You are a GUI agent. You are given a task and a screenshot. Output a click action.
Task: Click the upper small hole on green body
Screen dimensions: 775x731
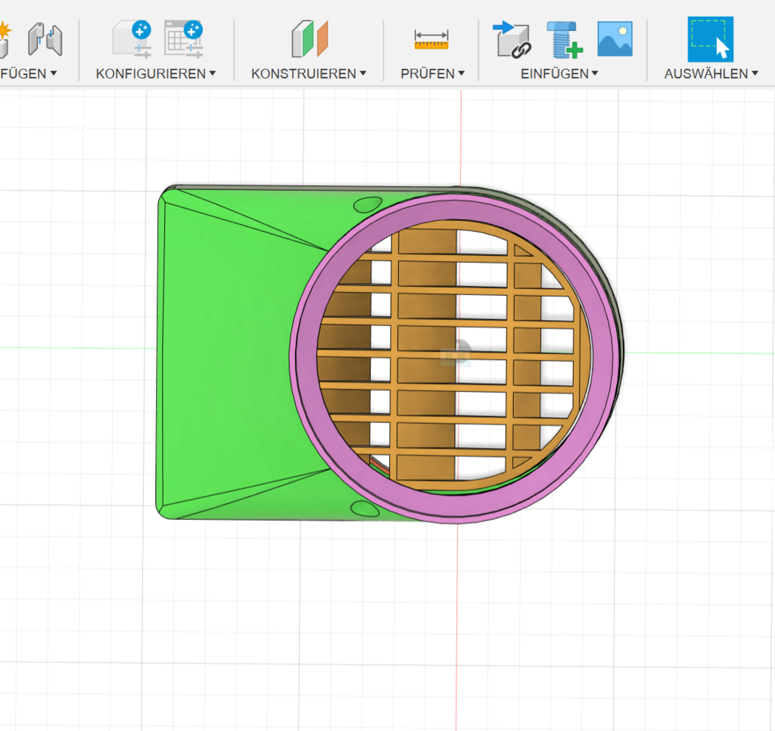[x=369, y=204]
